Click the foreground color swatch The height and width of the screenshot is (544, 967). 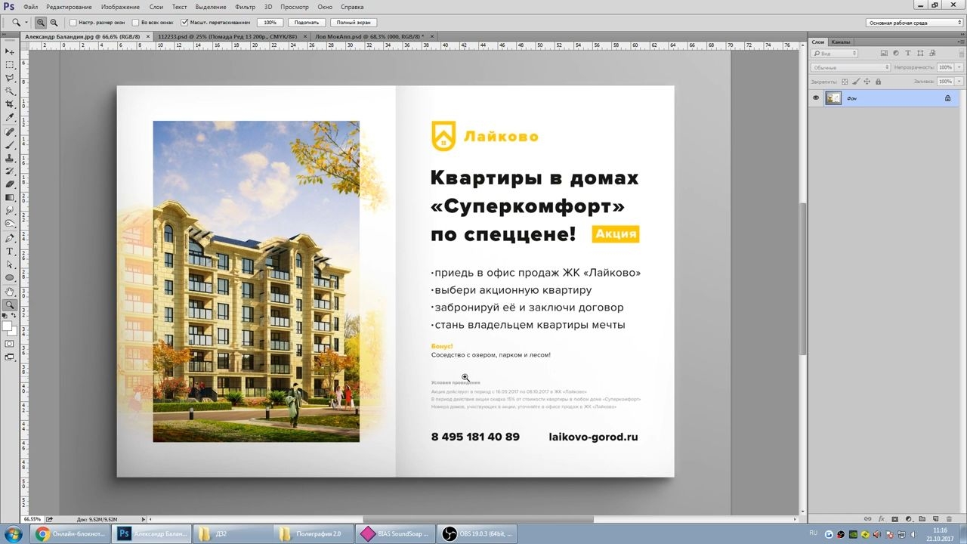coord(7,326)
